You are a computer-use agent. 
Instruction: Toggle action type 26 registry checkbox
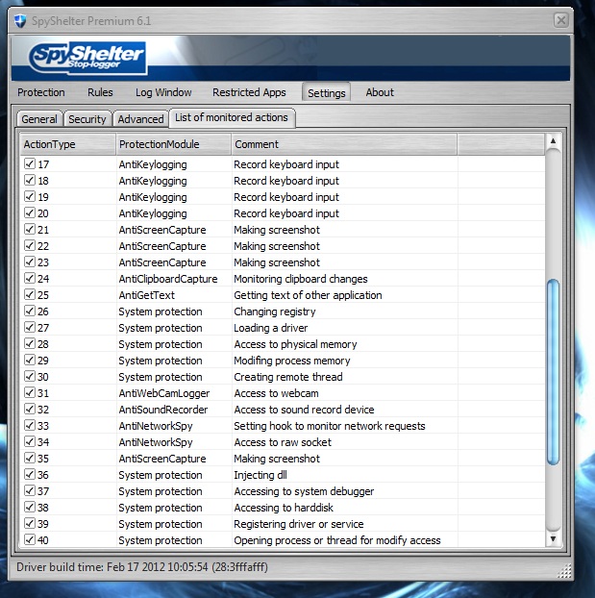point(30,311)
